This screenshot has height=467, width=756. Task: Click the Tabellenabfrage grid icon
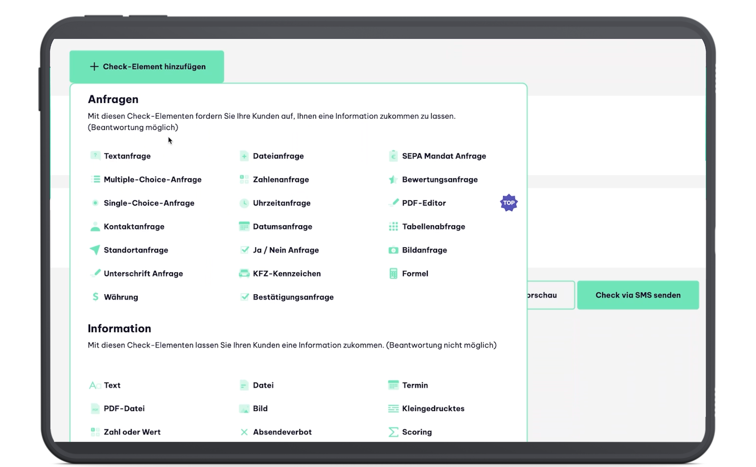393,226
